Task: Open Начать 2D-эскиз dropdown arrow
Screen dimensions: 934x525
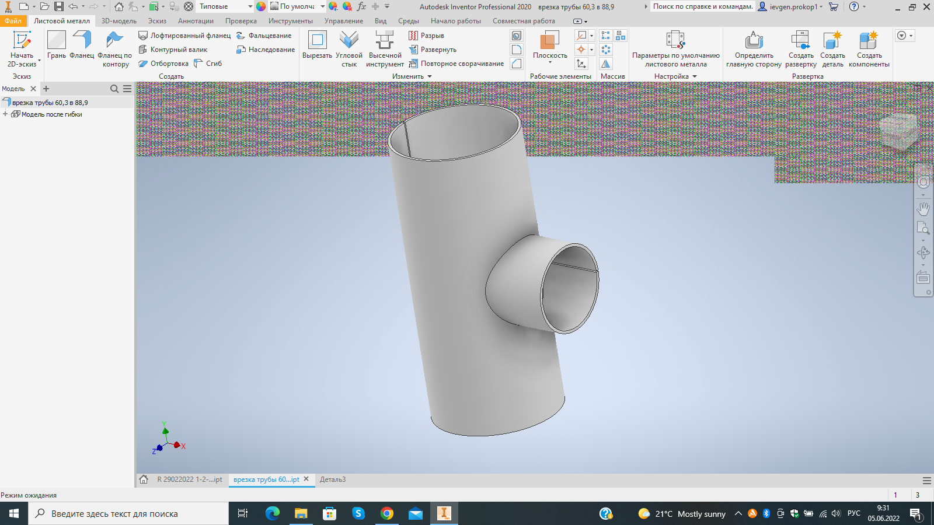Action: (x=39, y=60)
